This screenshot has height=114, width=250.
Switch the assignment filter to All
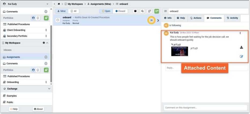coord(73,11)
